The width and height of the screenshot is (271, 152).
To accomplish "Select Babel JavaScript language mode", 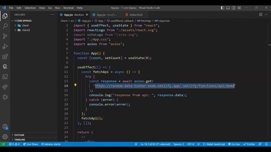I will pos(214,144).
